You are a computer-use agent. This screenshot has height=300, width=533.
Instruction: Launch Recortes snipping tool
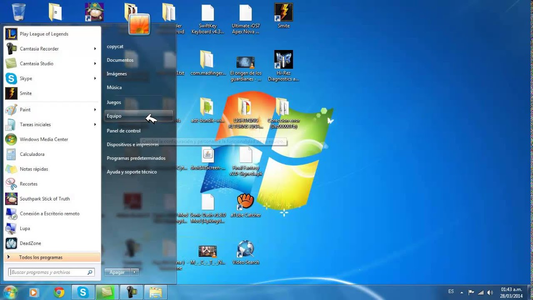52,184
